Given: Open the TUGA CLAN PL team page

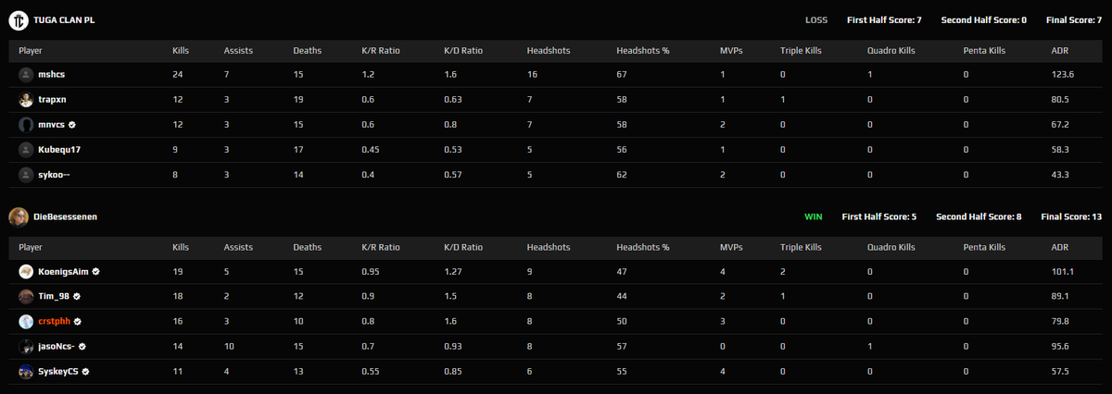Looking at the screenshot, I should pos(63,20).
